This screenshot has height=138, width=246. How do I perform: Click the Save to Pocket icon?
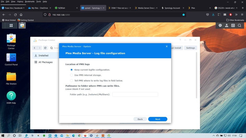pos(208,15)
